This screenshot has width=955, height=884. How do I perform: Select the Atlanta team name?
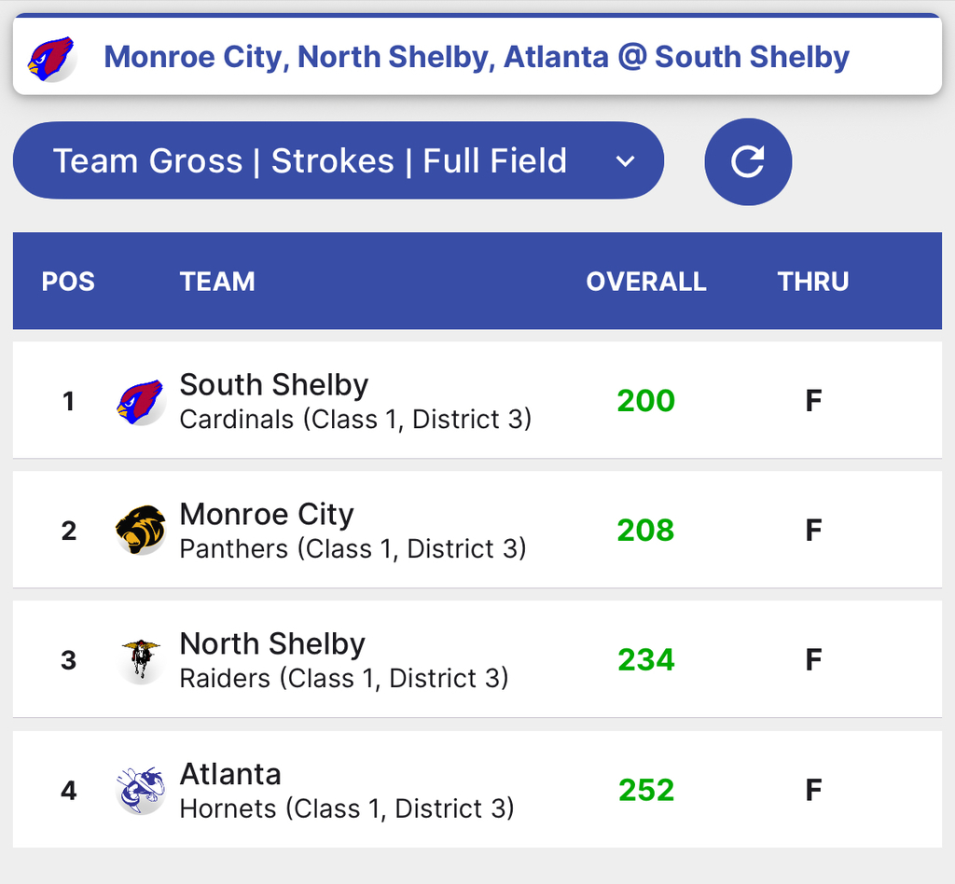point(230,774)
